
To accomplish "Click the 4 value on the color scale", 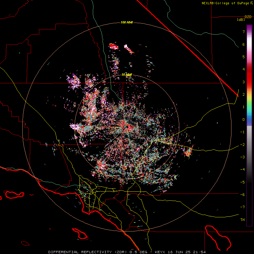I will click(244, 69).
